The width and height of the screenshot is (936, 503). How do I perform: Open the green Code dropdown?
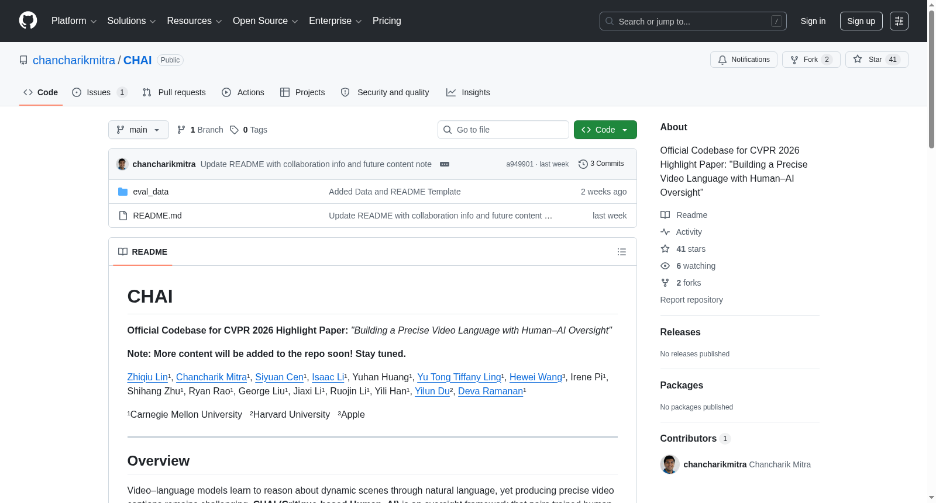(x=605, y=130)
